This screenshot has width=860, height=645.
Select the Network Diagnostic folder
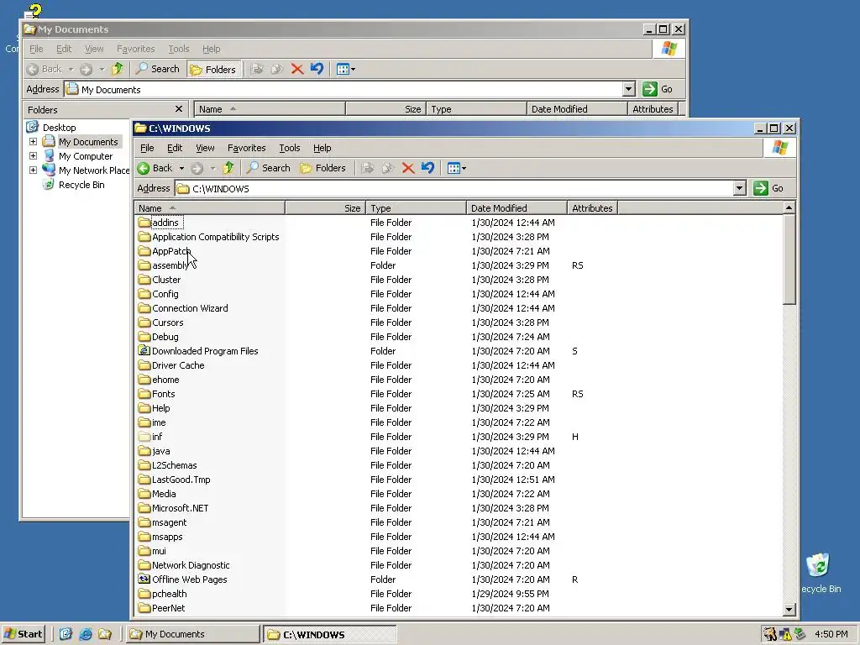[x=184, y=565]
